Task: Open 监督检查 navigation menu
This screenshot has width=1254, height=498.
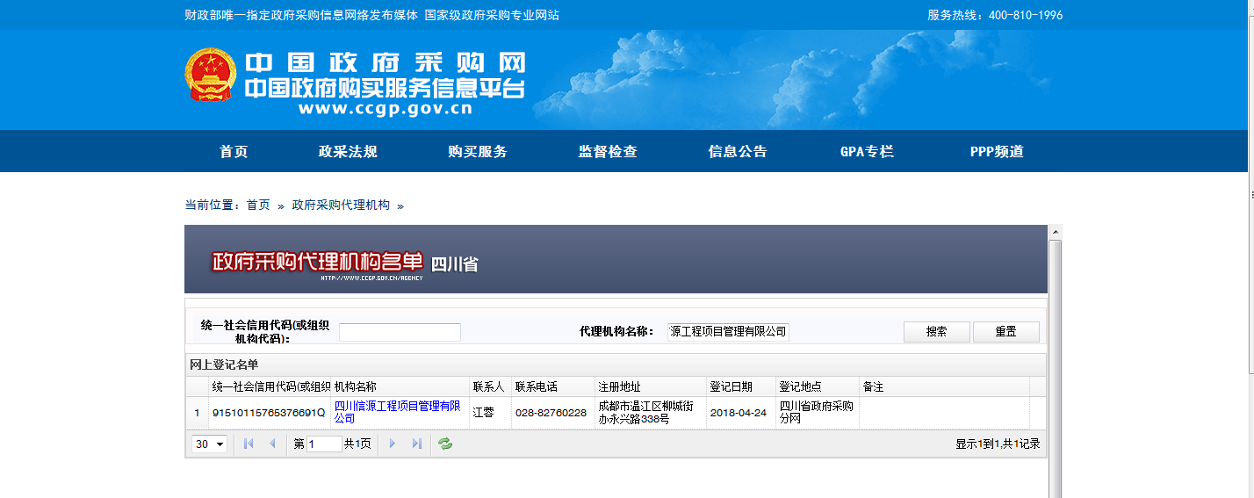Action: pos(608,152)
